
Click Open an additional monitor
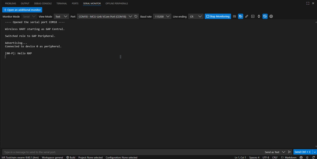point(22,10)
